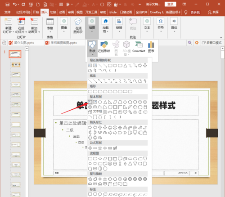The height and width of the screenshot is (197, 225).
Task: Open 在线形状 online shapes
Action: tap(104, 47)
